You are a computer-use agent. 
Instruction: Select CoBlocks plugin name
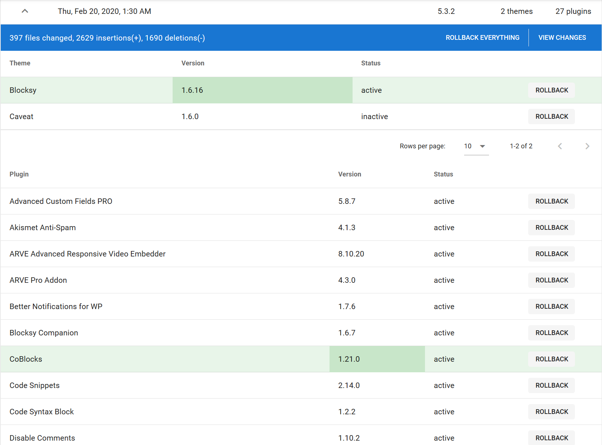pyautogui.click(x=26, y=359)
